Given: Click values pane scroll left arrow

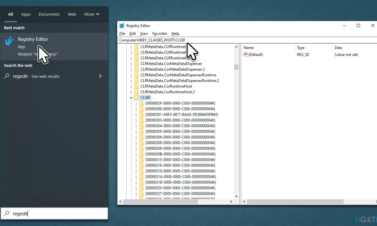Looking at the screenshot, I should pyautogui.click(x=244, y=202).
